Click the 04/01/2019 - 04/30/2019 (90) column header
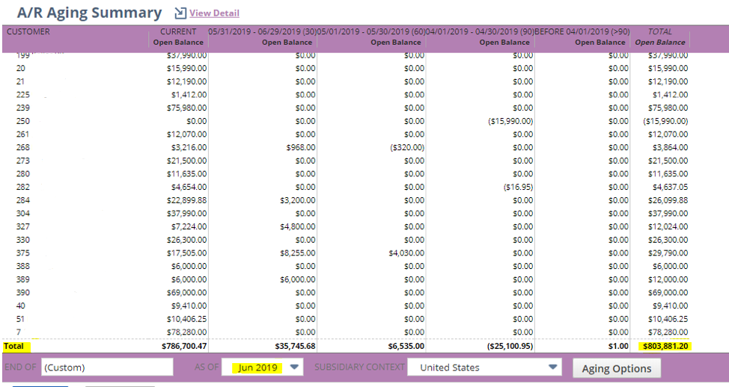Screen dimensions: 729x387 (x=480, y=37)
